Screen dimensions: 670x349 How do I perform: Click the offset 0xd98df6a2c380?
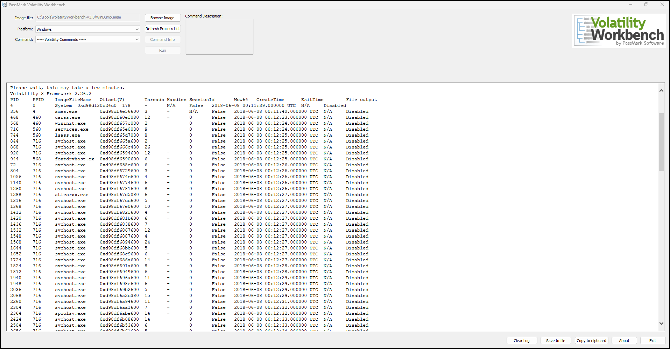pyautogui.click(x=119, y=296)
